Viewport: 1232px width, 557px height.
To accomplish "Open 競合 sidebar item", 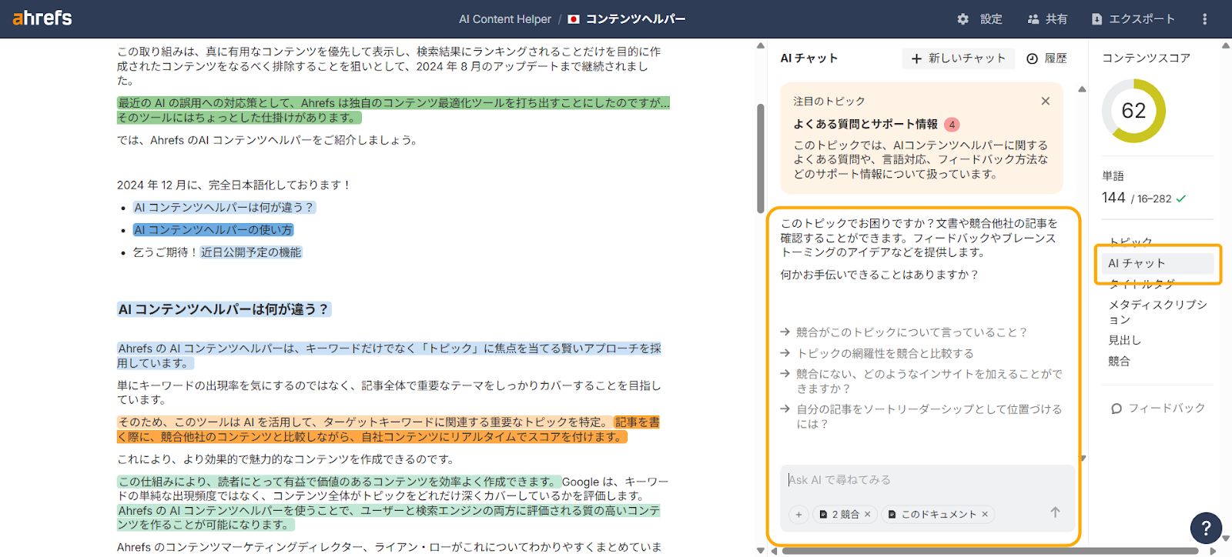I will point(1119,361).
